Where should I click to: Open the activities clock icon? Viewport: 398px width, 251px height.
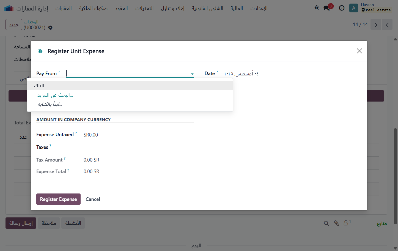[x=342, y=8]
